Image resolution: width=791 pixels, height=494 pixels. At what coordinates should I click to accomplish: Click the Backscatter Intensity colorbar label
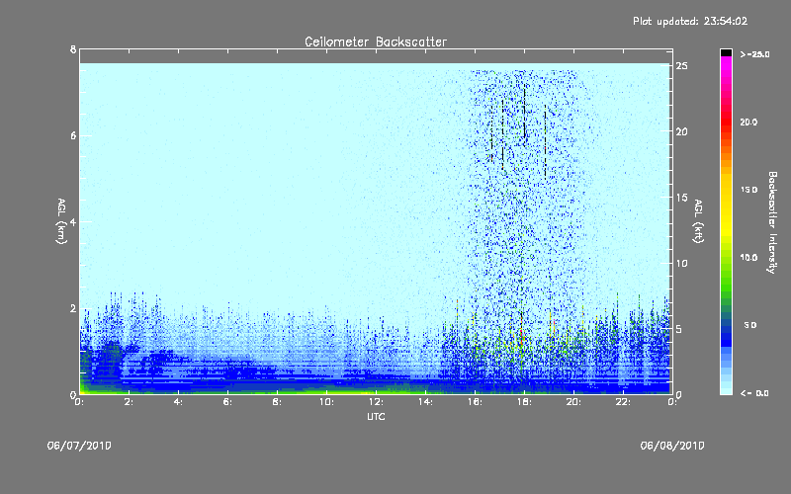click(x=772, y=222)
